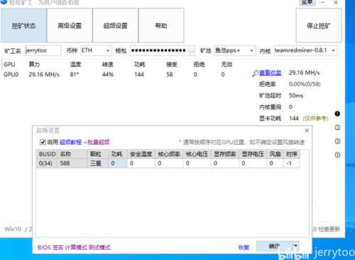Click the blue app logo in title bar

click(x=4, y=2)
